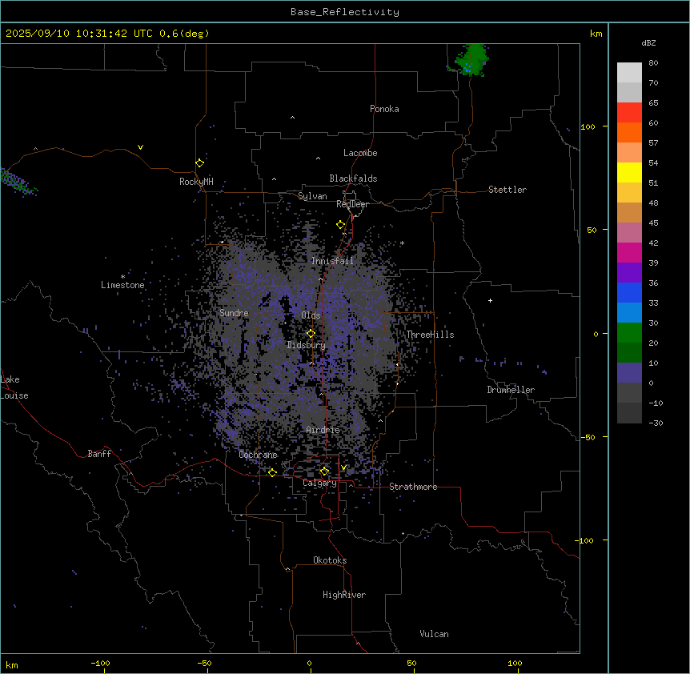Click the Okotoks label
Viewport: 690px width, 674px height.
pos(330,560)
